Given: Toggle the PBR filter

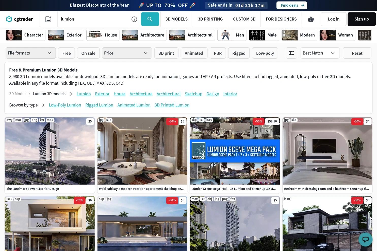Looking at the screenshot, I should [218, 53].
